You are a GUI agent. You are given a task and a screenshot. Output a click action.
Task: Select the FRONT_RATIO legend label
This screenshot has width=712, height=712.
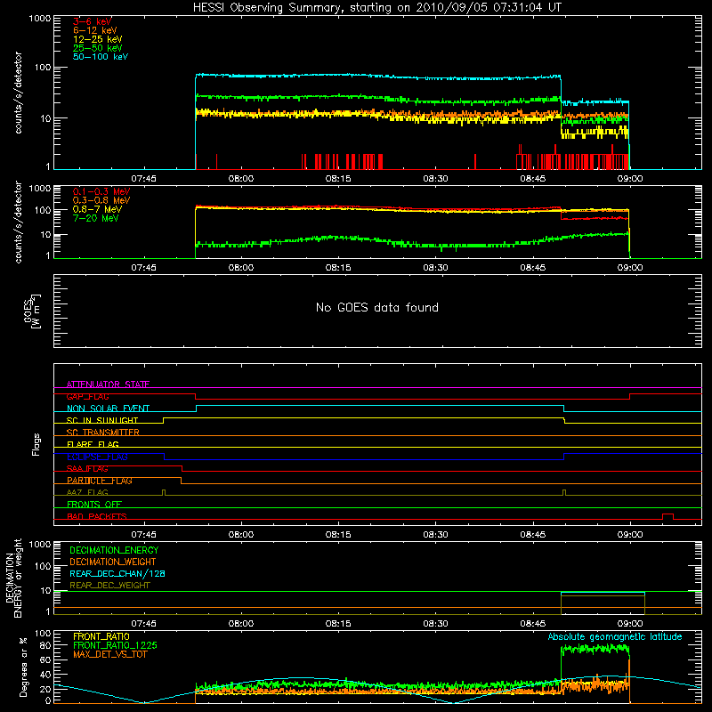click(101, 636)
